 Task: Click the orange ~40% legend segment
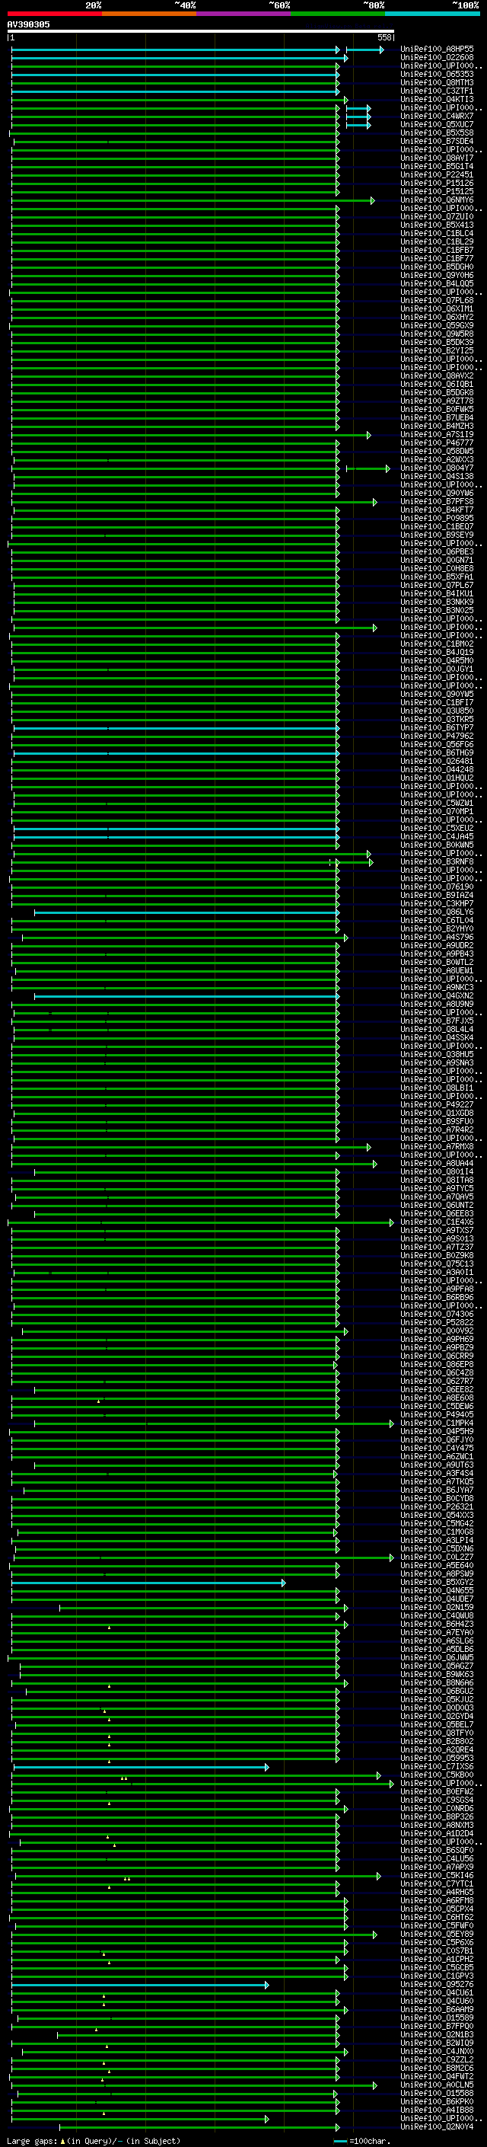[x=149, y=14]
